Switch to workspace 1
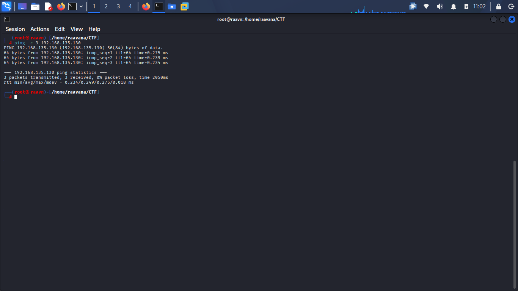518x291 pixels. click(x=94, y=6)
